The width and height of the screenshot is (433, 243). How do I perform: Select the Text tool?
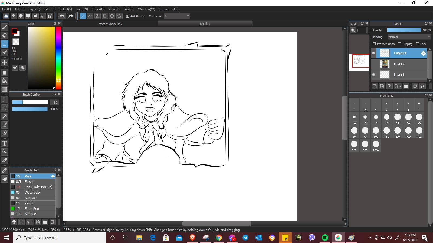tap(5, 143)
